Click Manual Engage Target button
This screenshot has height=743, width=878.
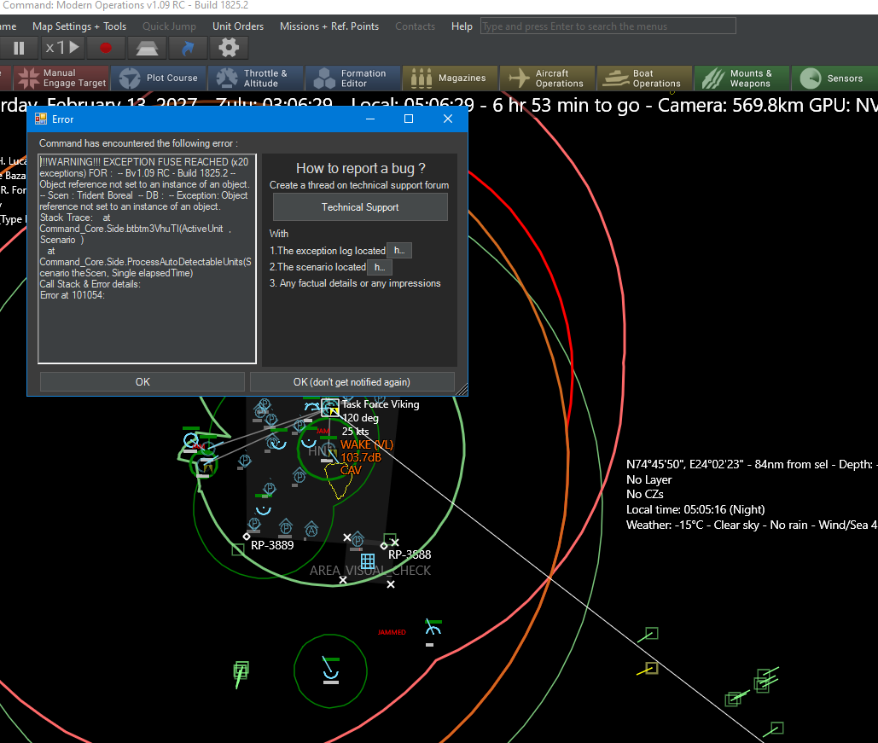click(61, 78)
